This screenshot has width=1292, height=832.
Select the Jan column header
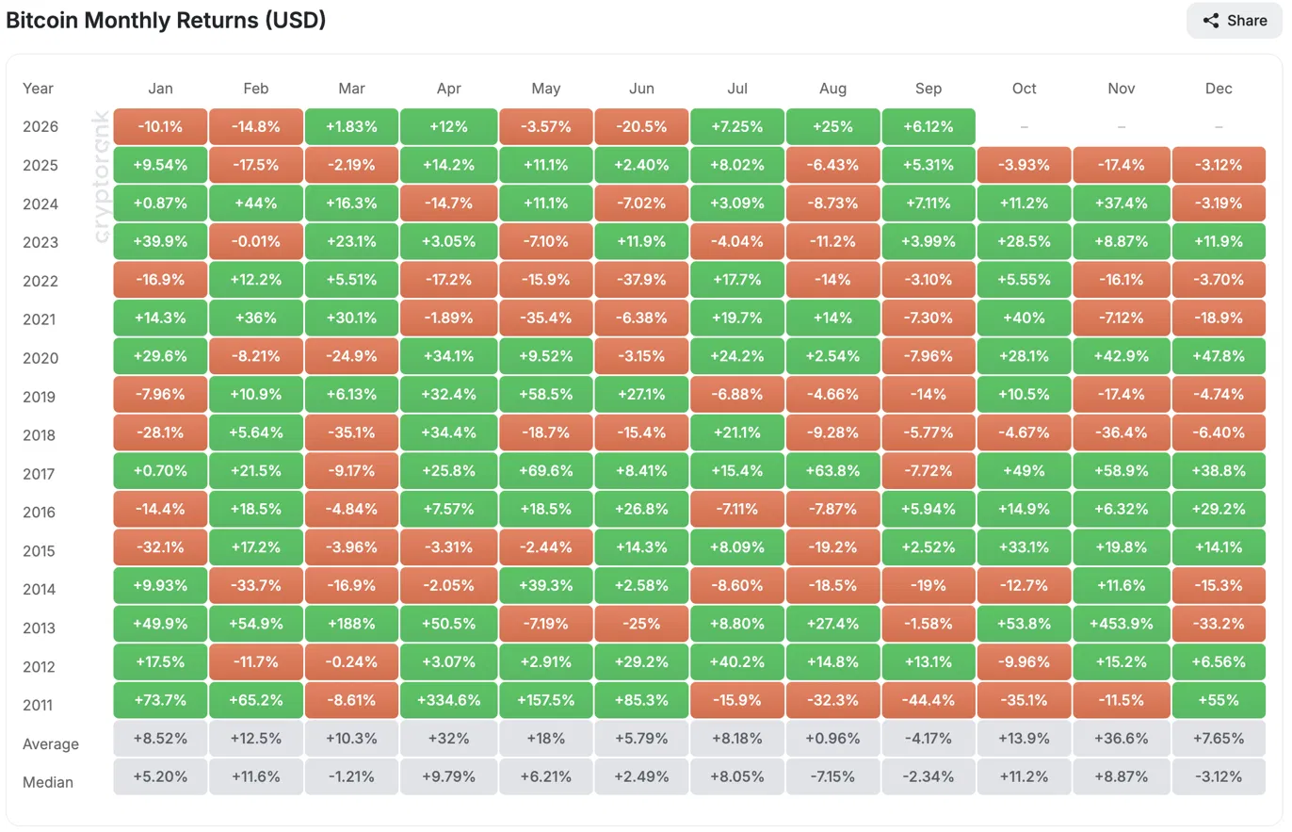[160, 88]
